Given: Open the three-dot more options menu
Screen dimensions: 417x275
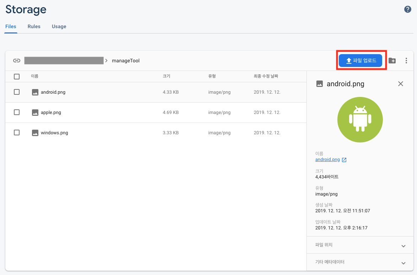Looking at the screenshot, I should (x=406, y=61).
